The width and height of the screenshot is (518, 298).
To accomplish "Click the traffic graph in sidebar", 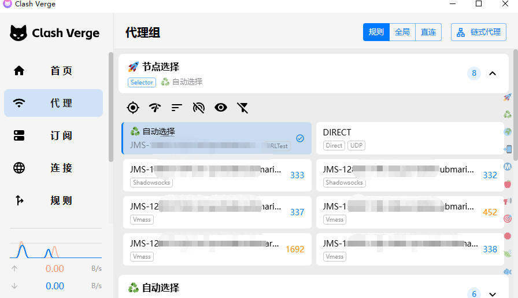I will click(56, 249).
